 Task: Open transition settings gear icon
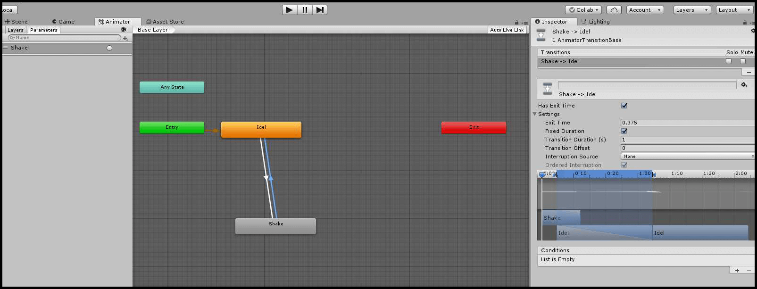(744, 85)
